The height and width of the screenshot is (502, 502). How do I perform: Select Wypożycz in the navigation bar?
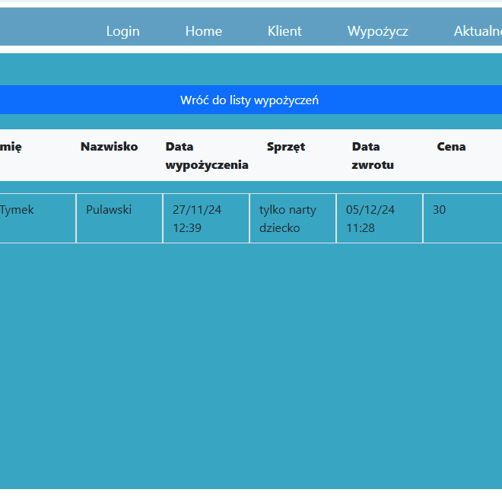tap(377, 31)
